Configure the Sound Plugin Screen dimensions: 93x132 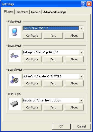[x=32, y=83]
